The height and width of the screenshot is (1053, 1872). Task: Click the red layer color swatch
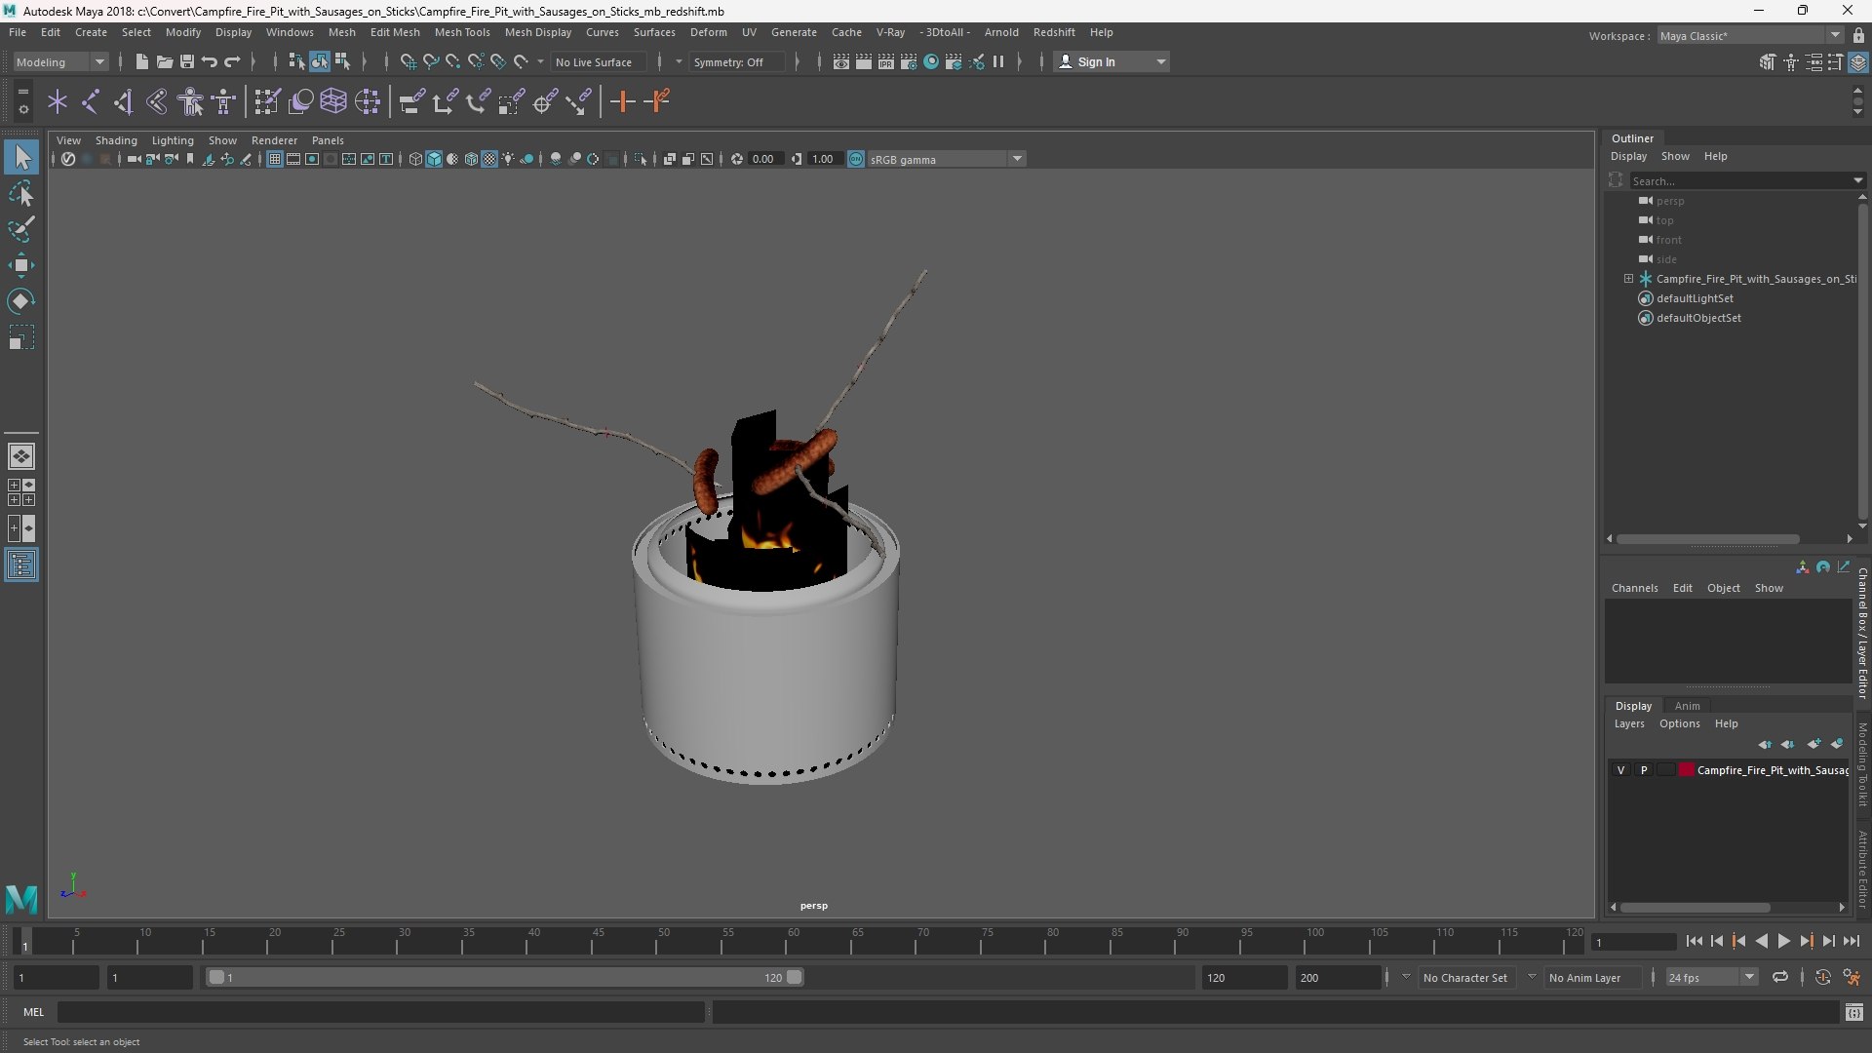point(1687,770)
